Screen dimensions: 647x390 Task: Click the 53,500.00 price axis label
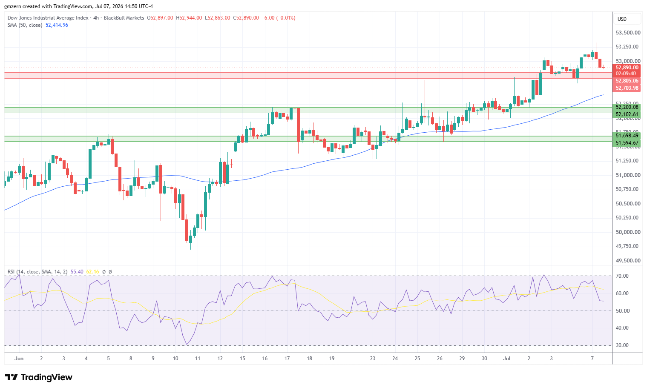pos(628,33)
